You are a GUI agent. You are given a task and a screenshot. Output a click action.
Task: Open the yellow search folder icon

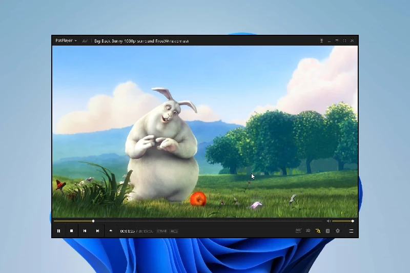tap(318, 231)
